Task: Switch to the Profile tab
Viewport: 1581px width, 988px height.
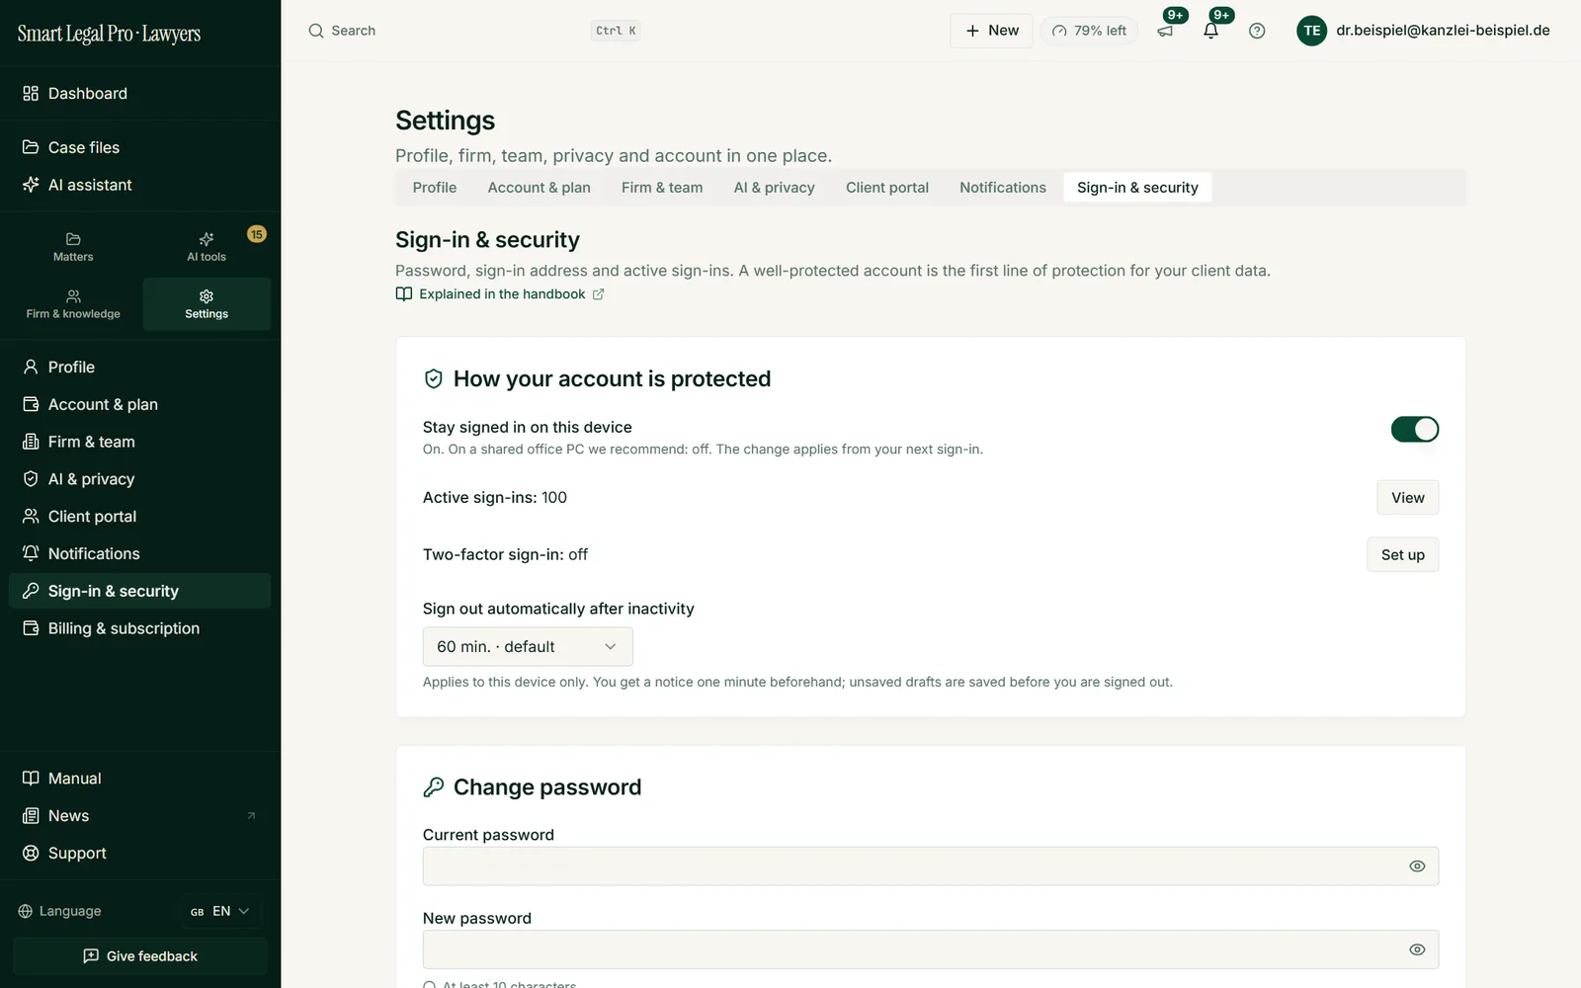Action: tap(435, 188)
